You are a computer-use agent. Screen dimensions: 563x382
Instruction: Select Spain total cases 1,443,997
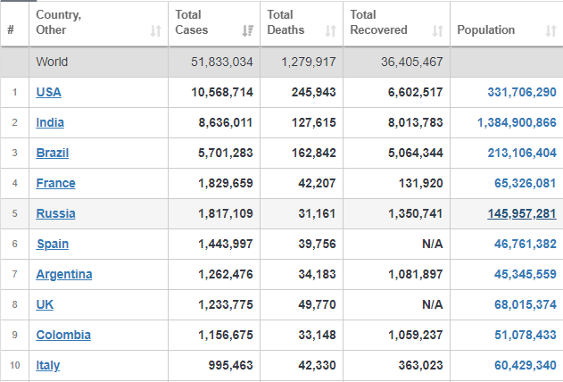(x=226, y=245)
